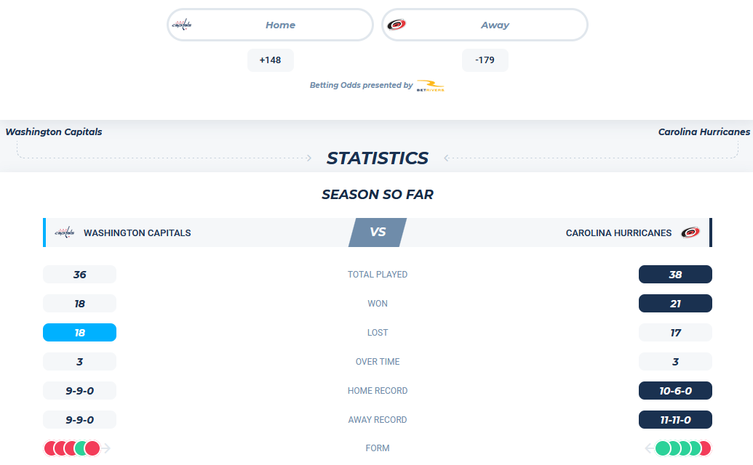Screen dimensions: 753x465
Task: Click Capitals logo beside WASHINGTON CAPITALS header
Action: click(x=64, y=232)
